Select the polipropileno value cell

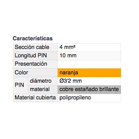(x=89, y=98)
